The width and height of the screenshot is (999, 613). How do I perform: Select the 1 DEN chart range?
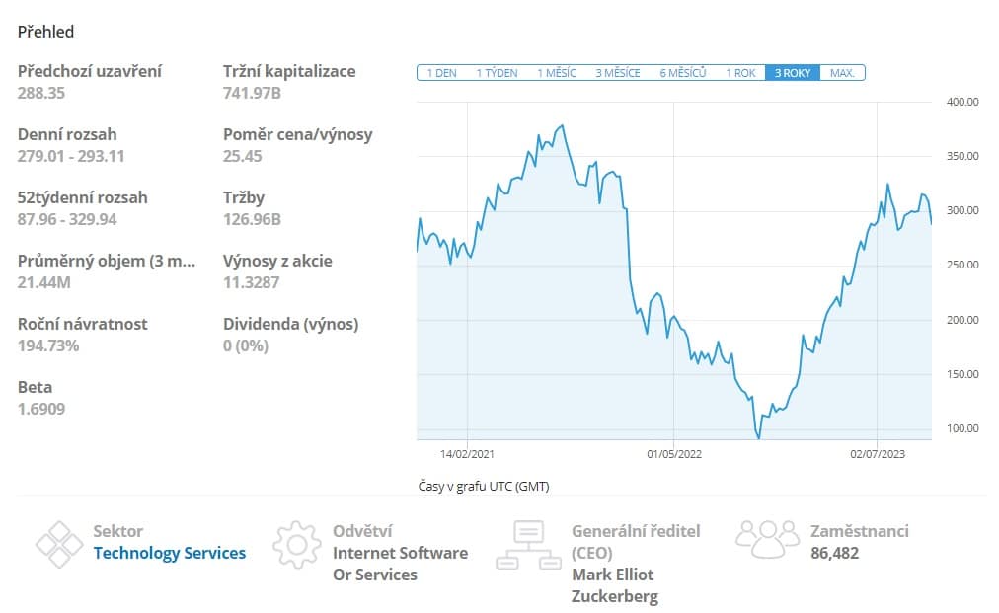pos(441,73)
